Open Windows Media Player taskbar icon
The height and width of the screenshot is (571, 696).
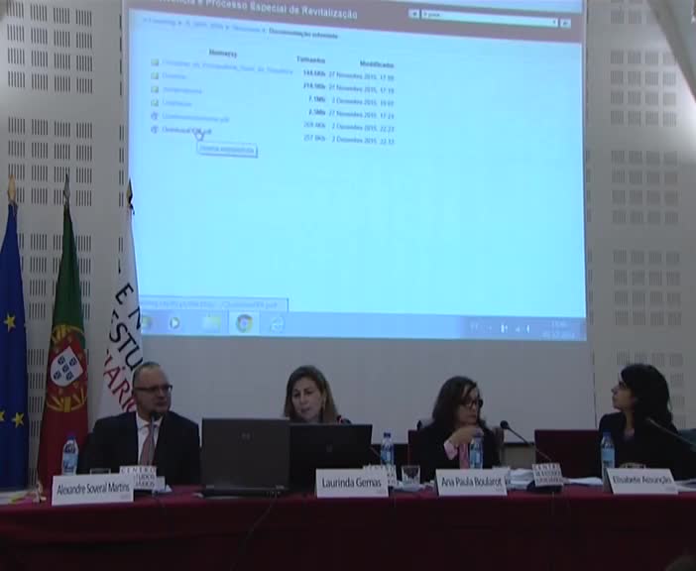pos(175,322)
